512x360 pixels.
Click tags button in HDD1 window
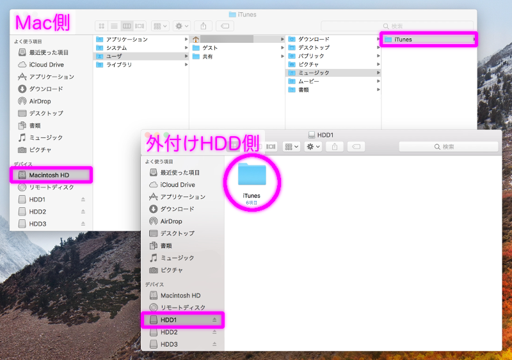(356, 147)
